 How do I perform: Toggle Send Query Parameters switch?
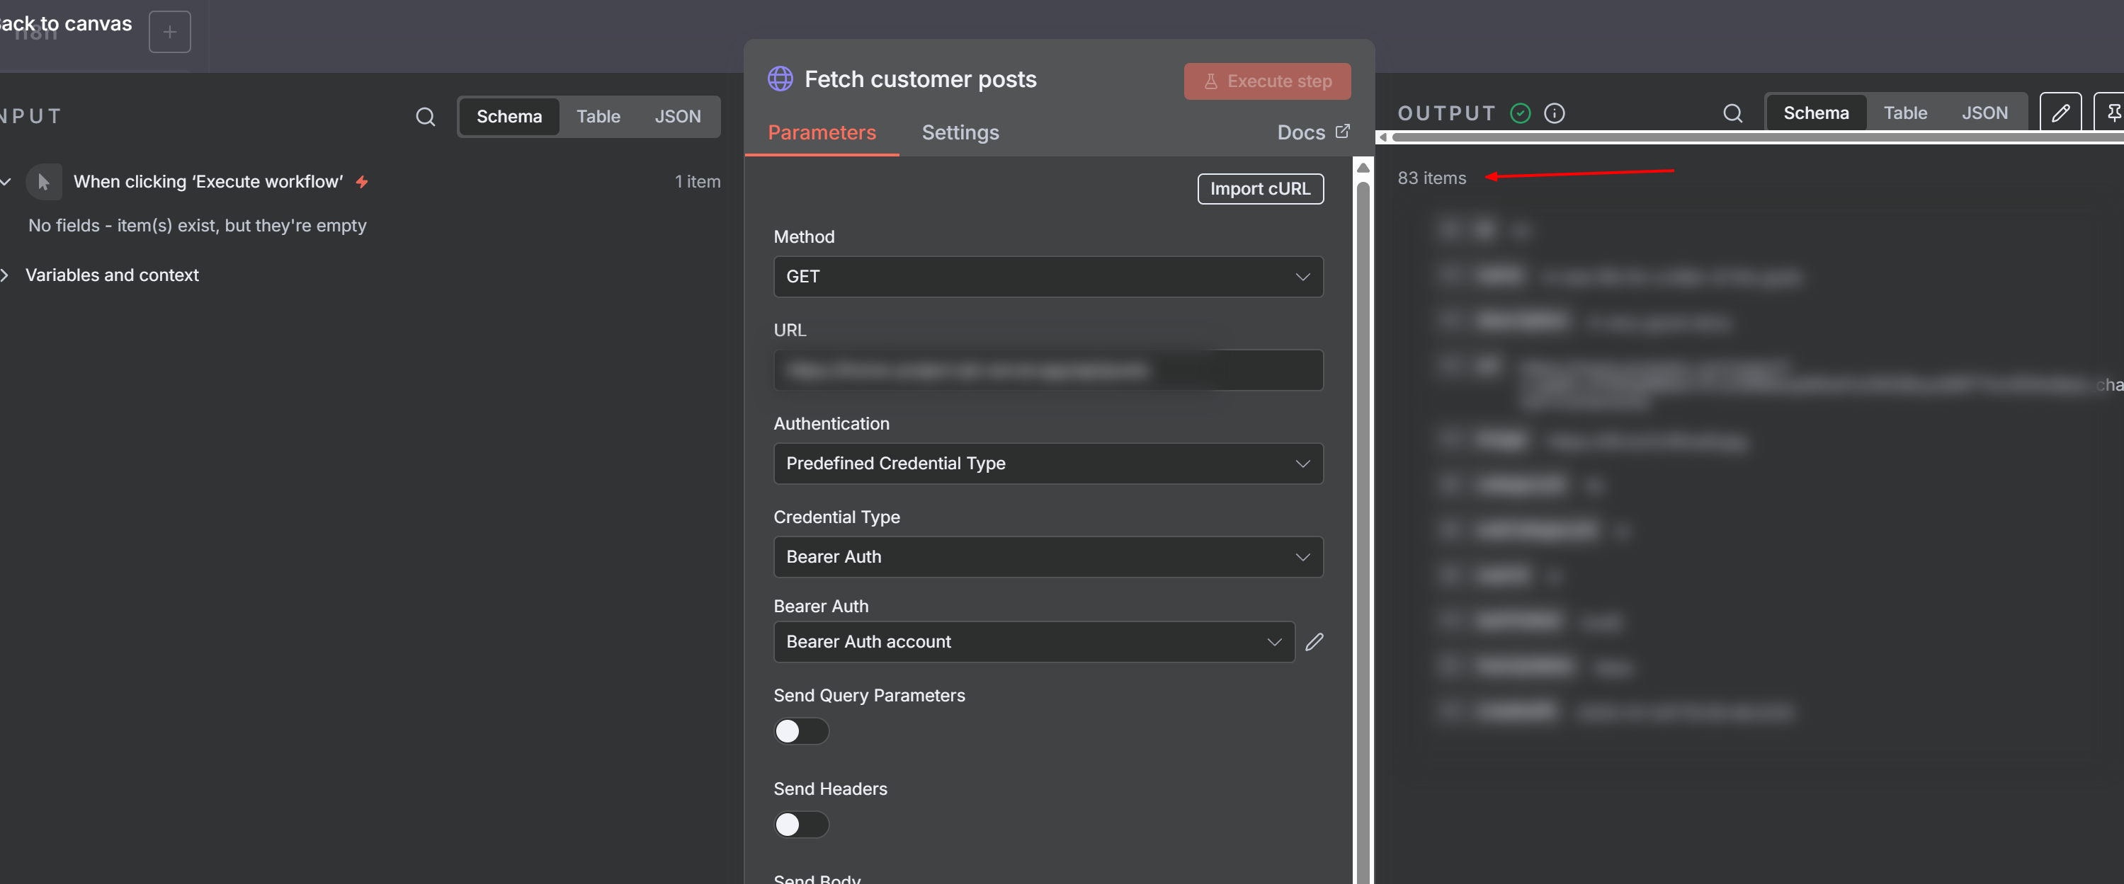pos(800,730)
